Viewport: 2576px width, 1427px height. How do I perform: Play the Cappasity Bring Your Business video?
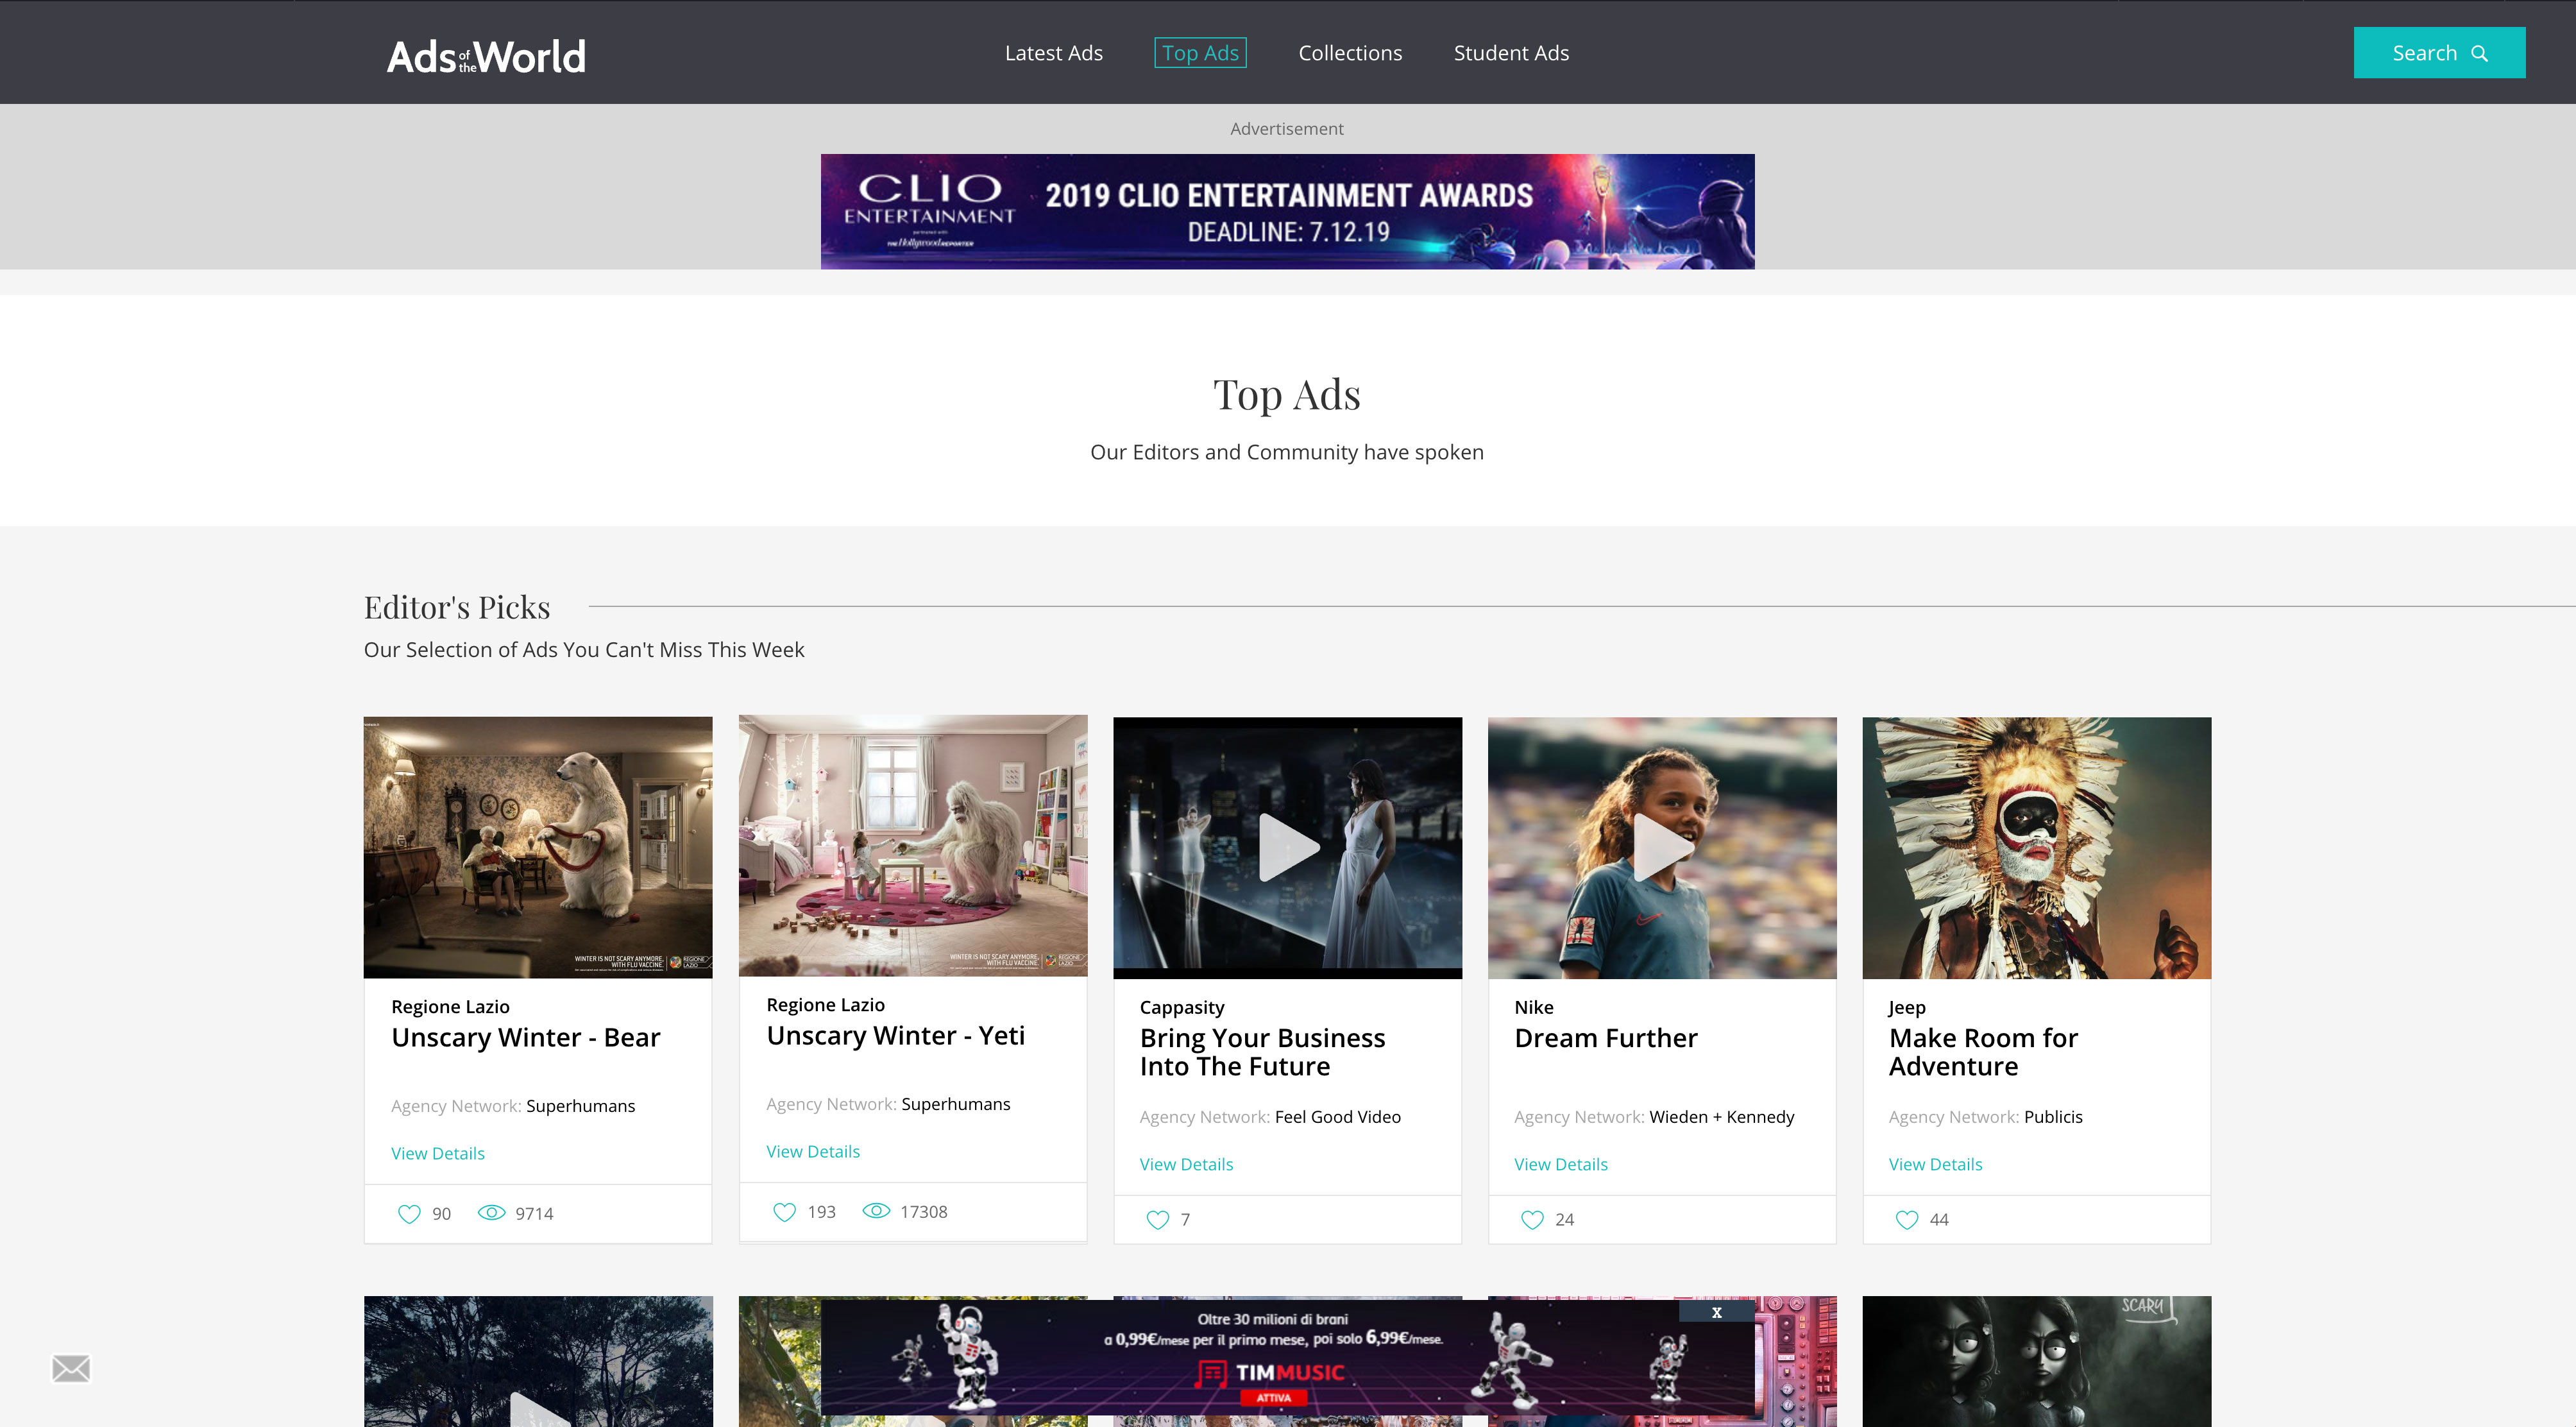[x=1287, y=847]
